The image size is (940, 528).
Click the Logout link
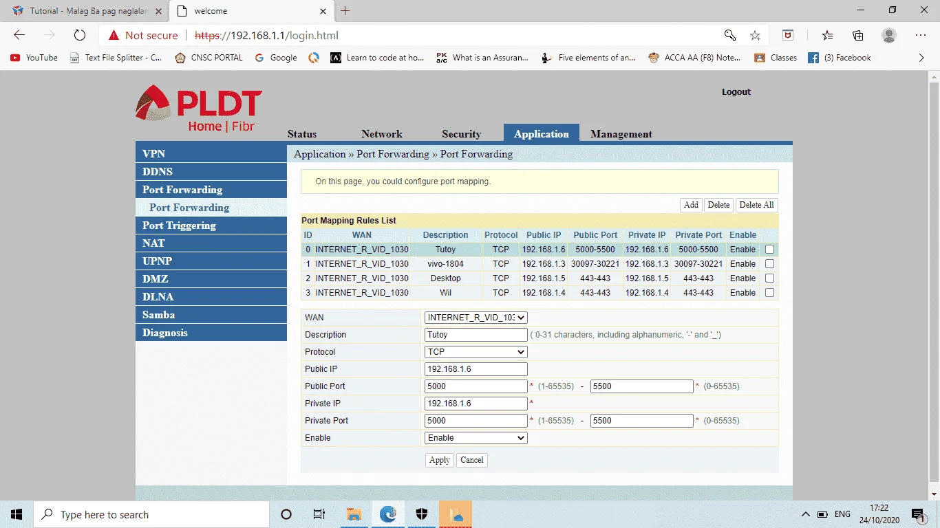[x=736, y=92]
